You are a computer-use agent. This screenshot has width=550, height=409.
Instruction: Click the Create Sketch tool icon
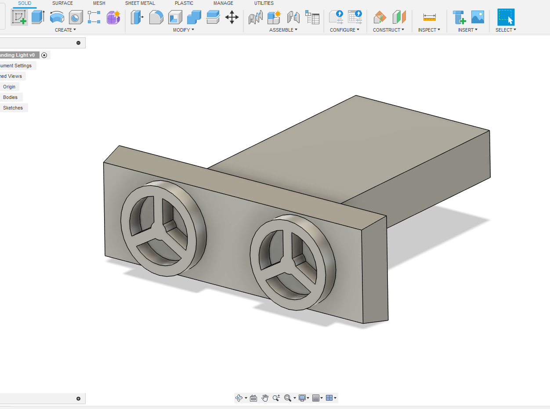(x=19, y=17)
